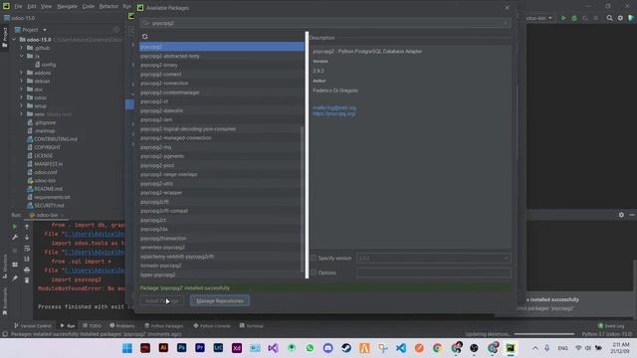Click the green Rerun icon in Run panel
This screenshot has height=358, width=637.
pyautogui.click(x=15, y=227)
